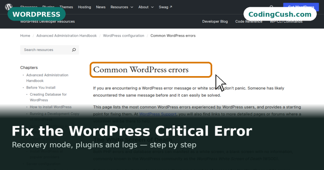The height and width of the screenshot is (170, 324).
Task: Open the How to install WordPress chapter
Action: [x=51, y=107]
